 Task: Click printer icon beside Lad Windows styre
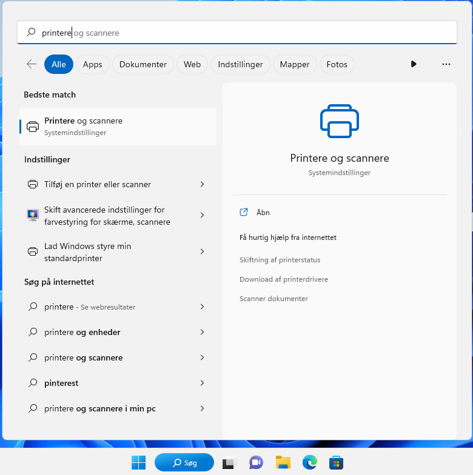[33, 251]
